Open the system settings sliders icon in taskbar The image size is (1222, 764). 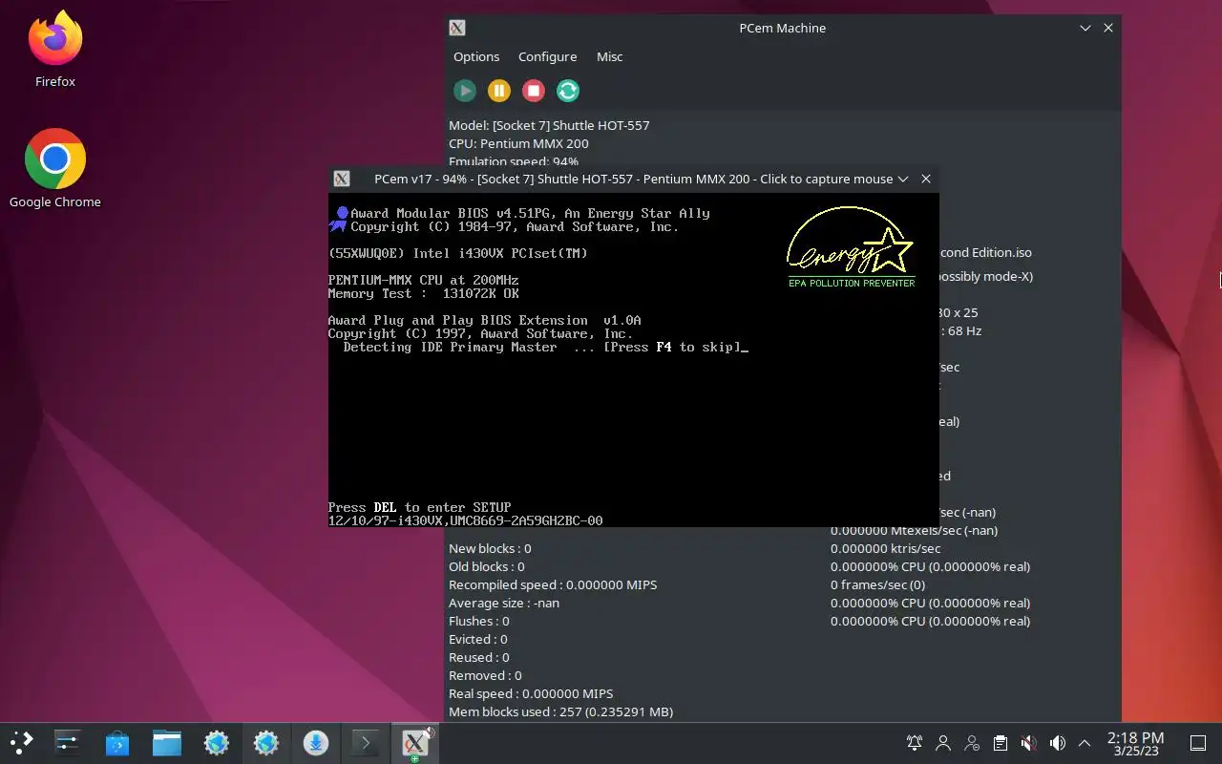[x=68, y=742]
